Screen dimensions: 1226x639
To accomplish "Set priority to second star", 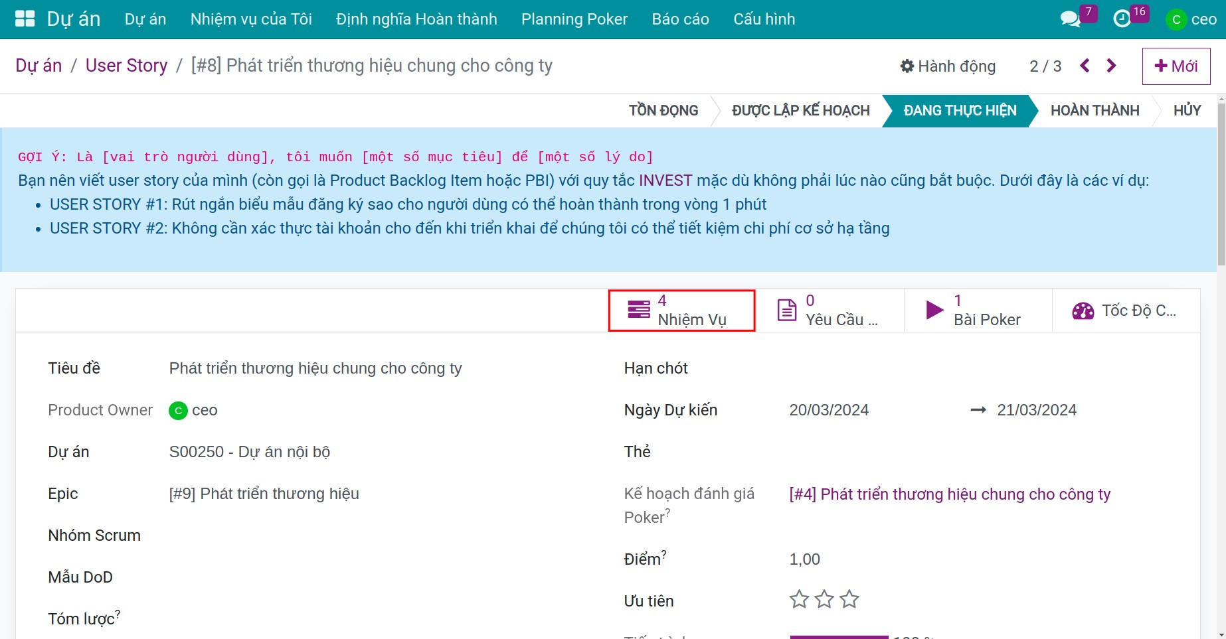I will click(824, 600).
